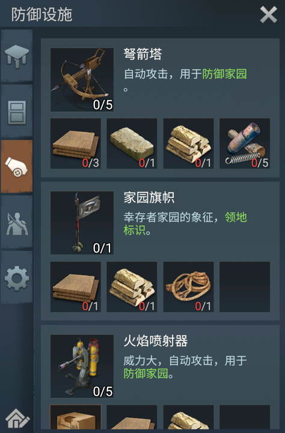
Task: Select the 家园旗帜 flag thumbnail
Action: [82, 223]
